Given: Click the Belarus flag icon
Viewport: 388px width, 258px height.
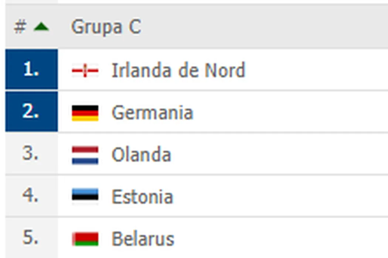Looking at the screenshot, I should [x=85, y=239].
